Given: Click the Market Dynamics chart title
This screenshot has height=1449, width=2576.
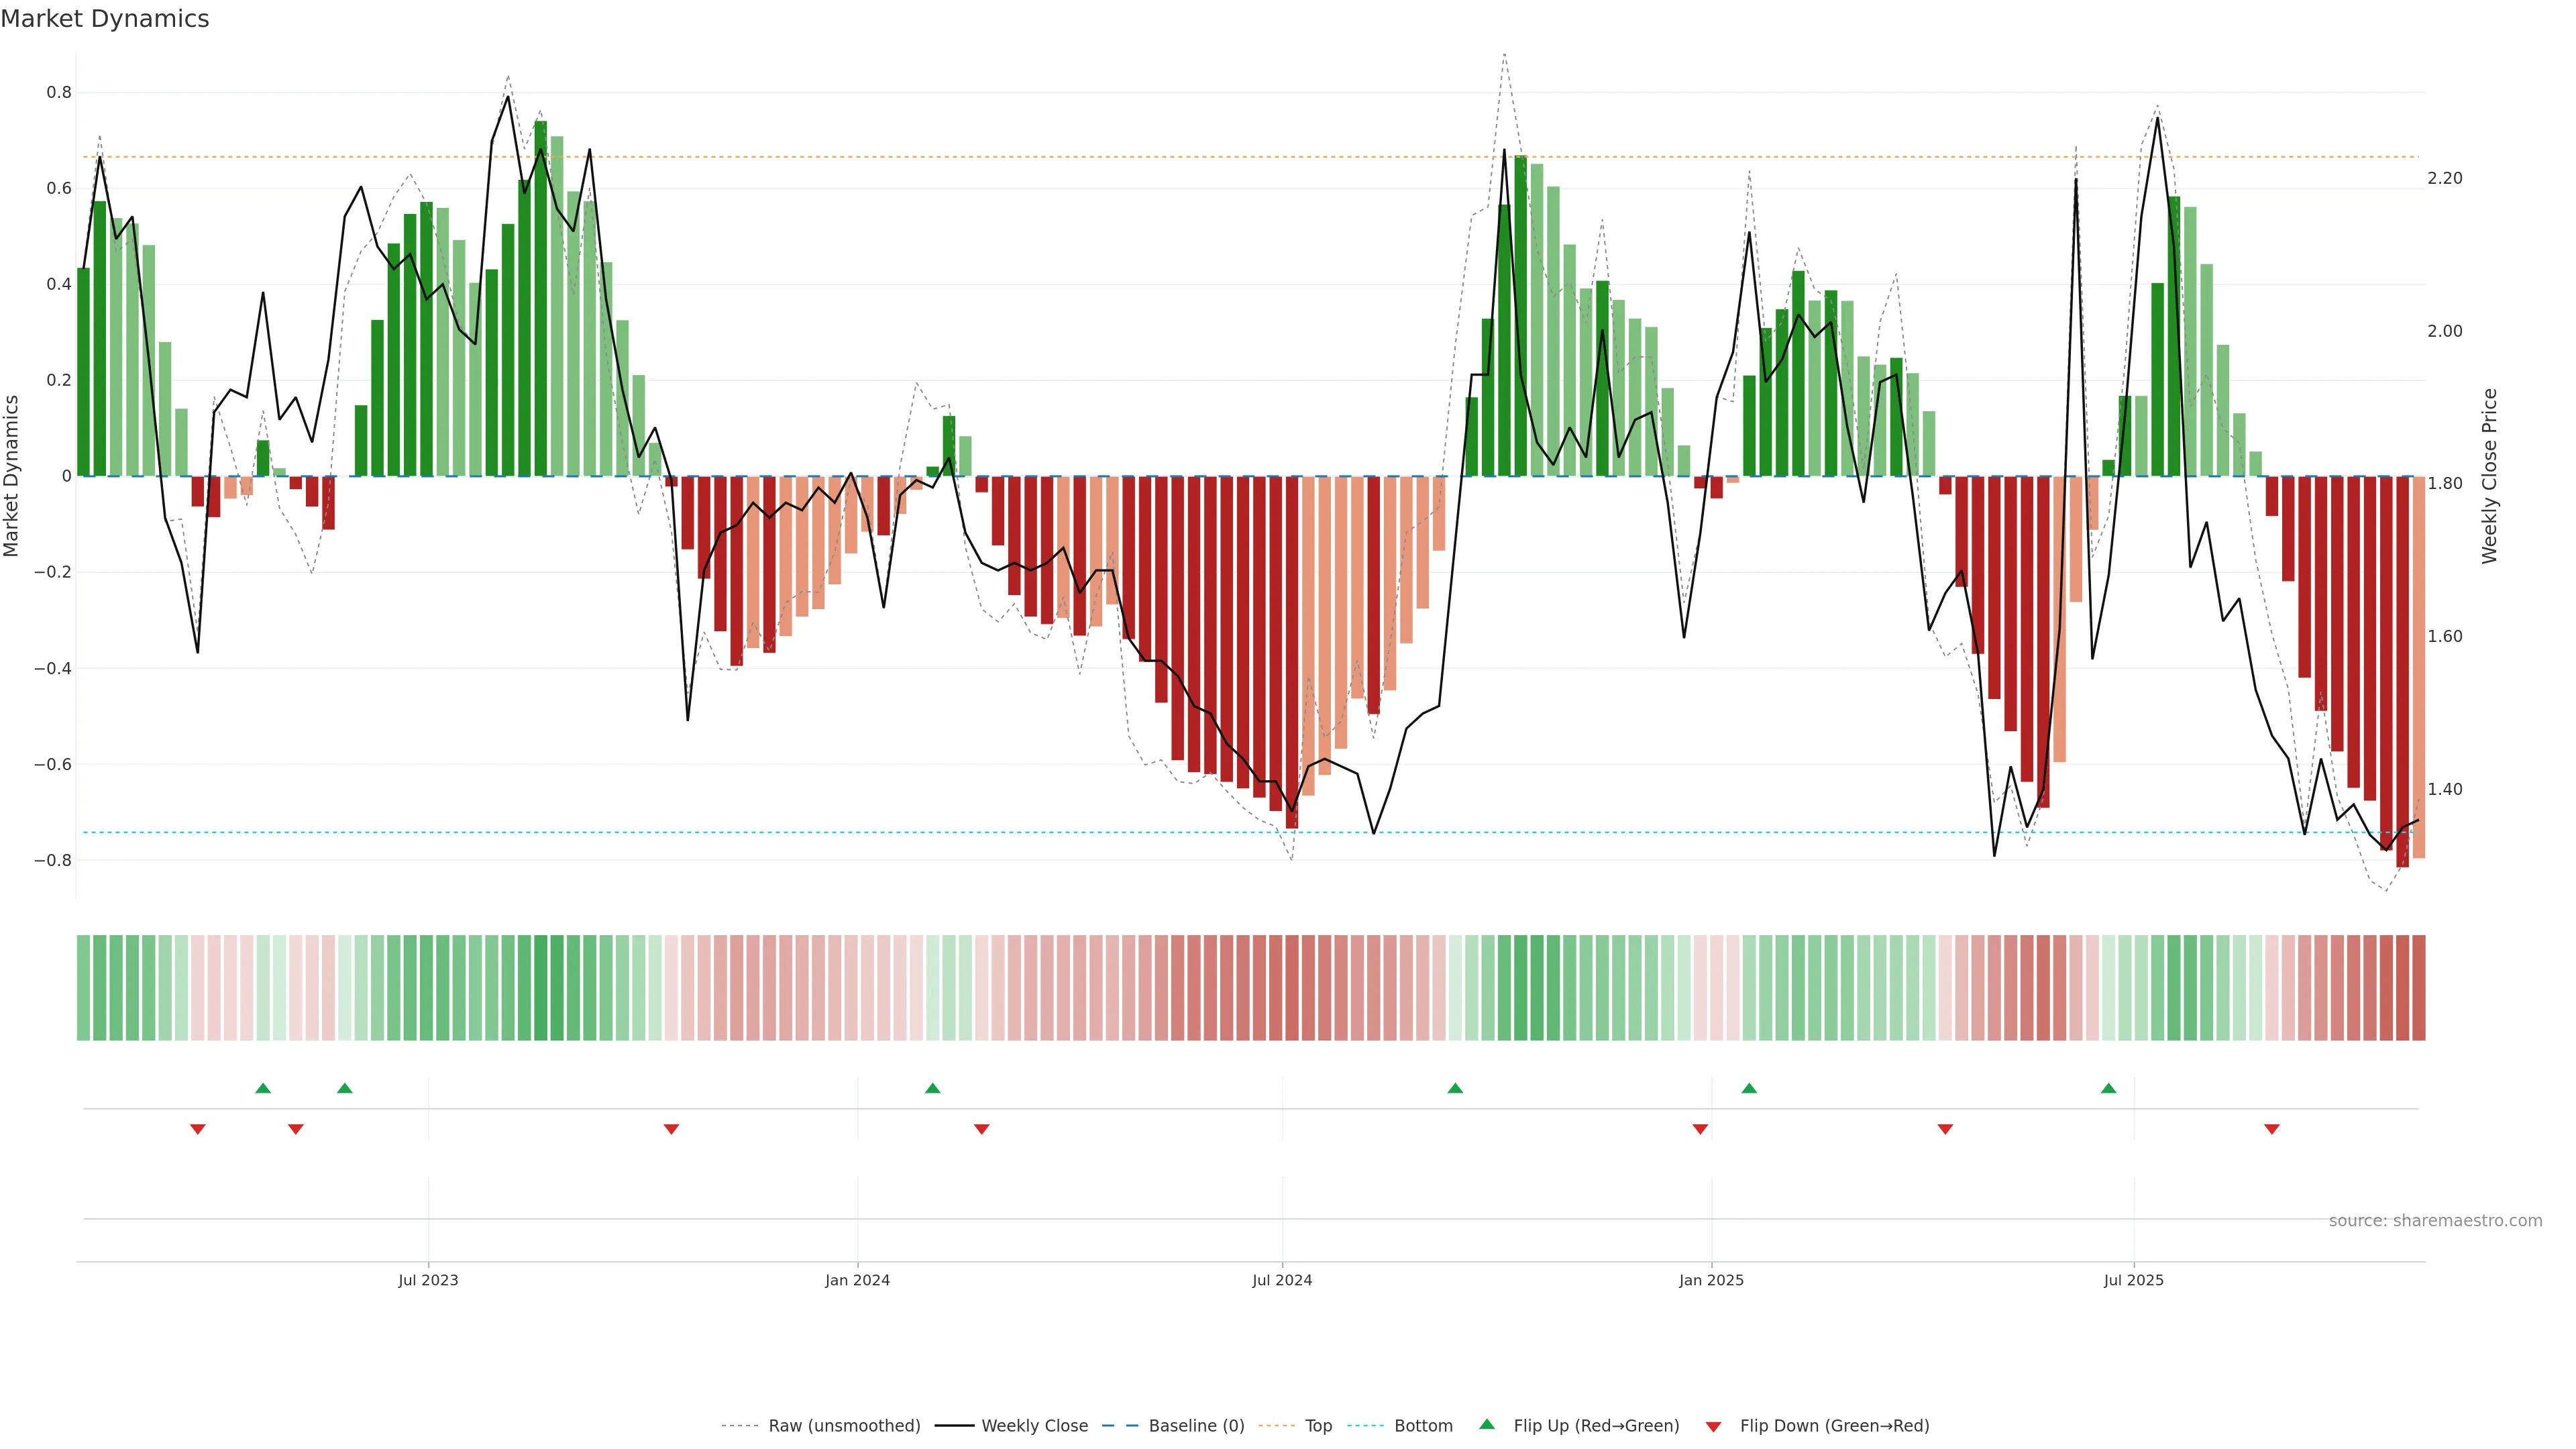Looking at the screenshot, I should click(x=105, y=19).
